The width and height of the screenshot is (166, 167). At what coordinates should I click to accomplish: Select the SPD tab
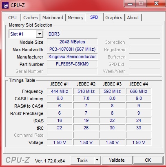coord(94,17)
